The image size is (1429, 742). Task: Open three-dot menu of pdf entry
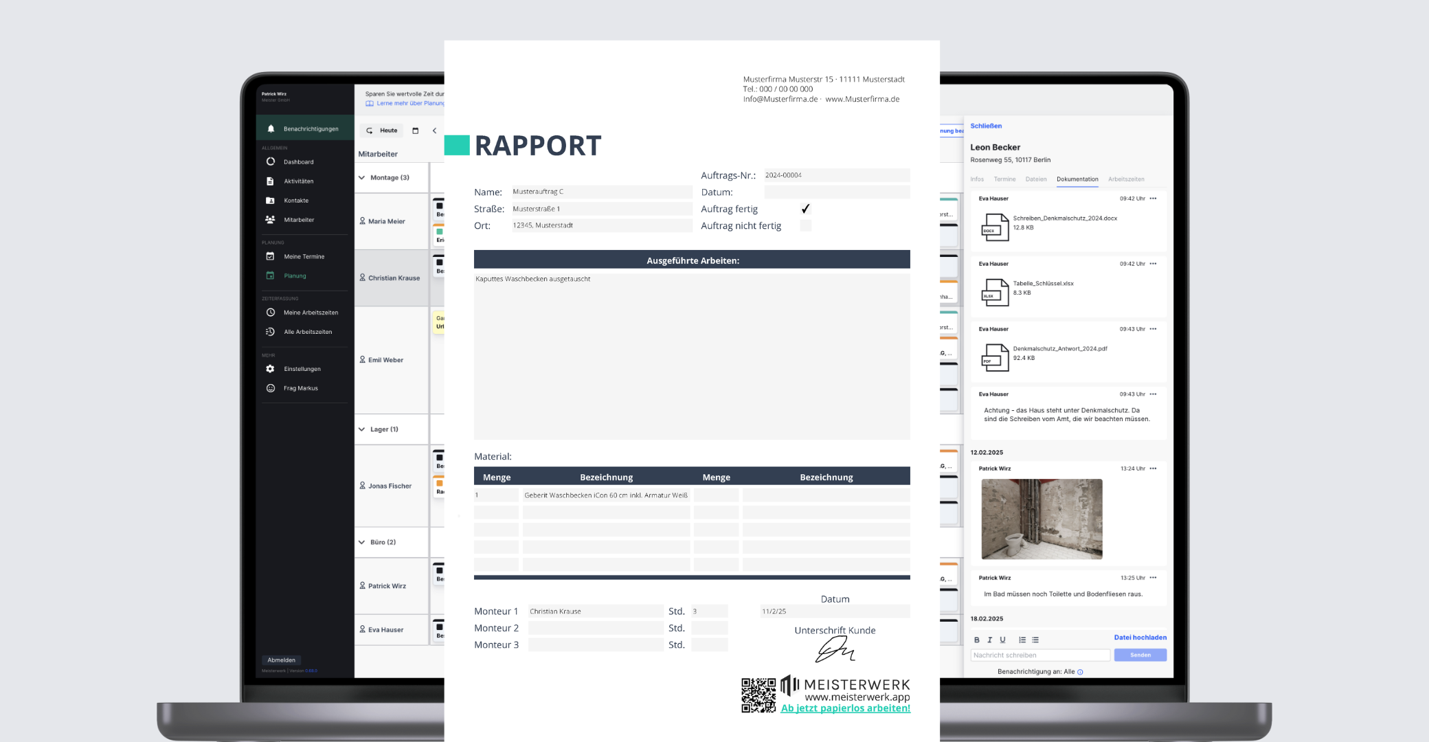[1153, 329]
